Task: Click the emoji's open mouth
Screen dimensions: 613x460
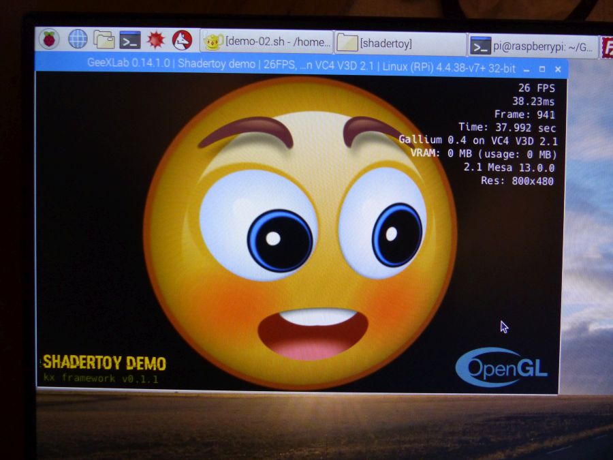Action: click(x=313, y=334)
